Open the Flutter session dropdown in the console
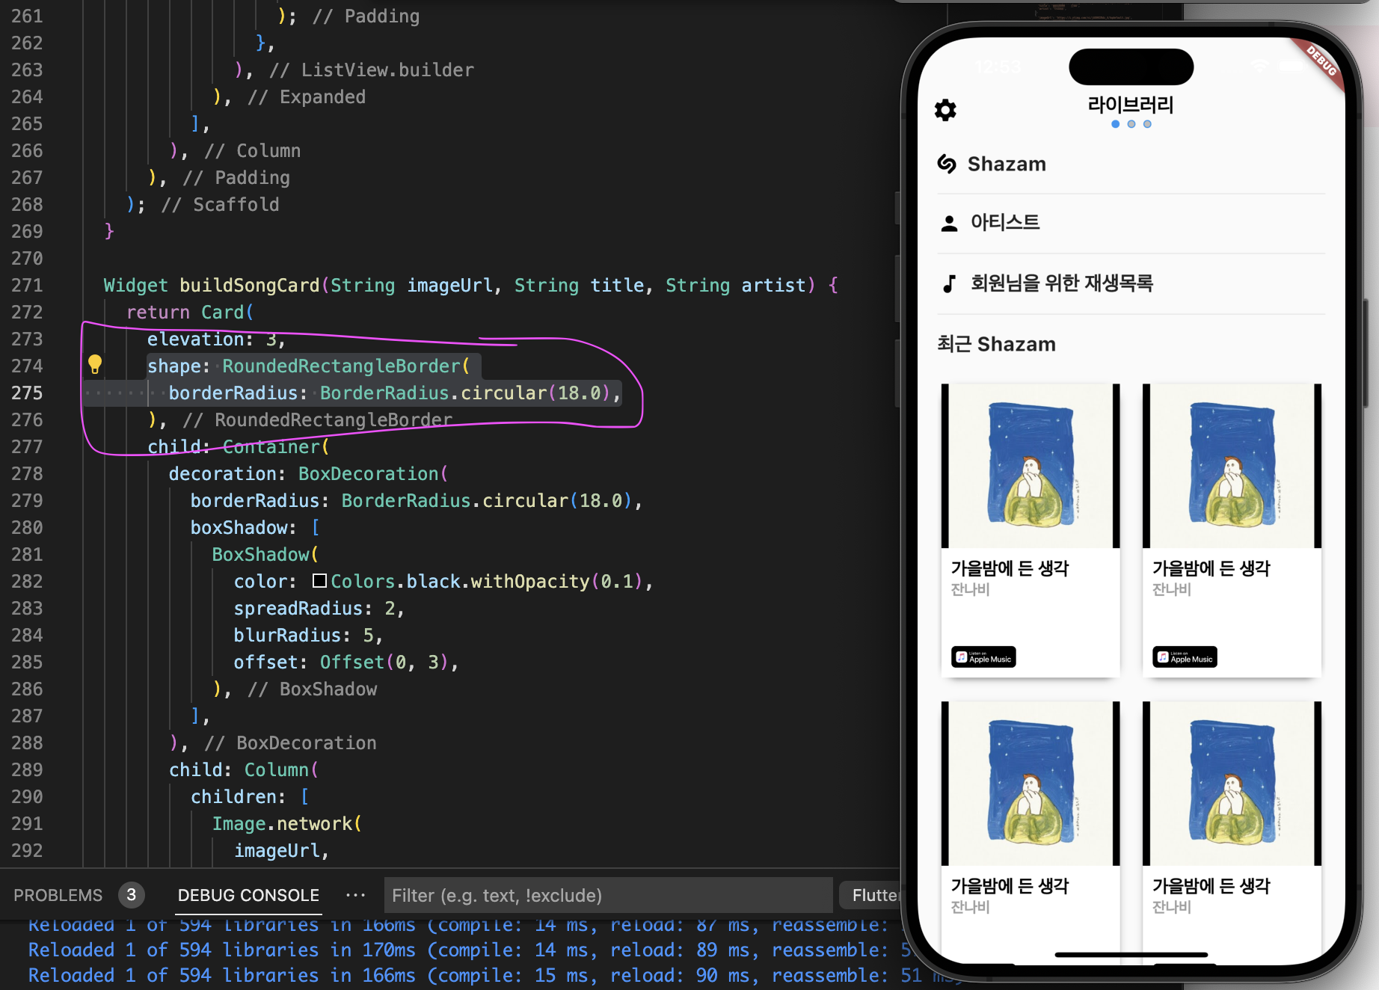The image size is (1379, 990). coord(871,895)
